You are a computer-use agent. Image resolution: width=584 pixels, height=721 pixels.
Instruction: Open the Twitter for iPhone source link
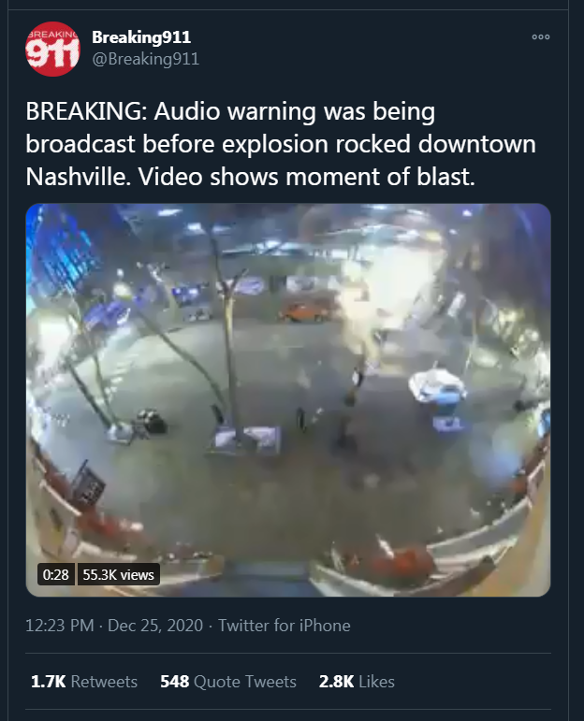click(284, 626)
